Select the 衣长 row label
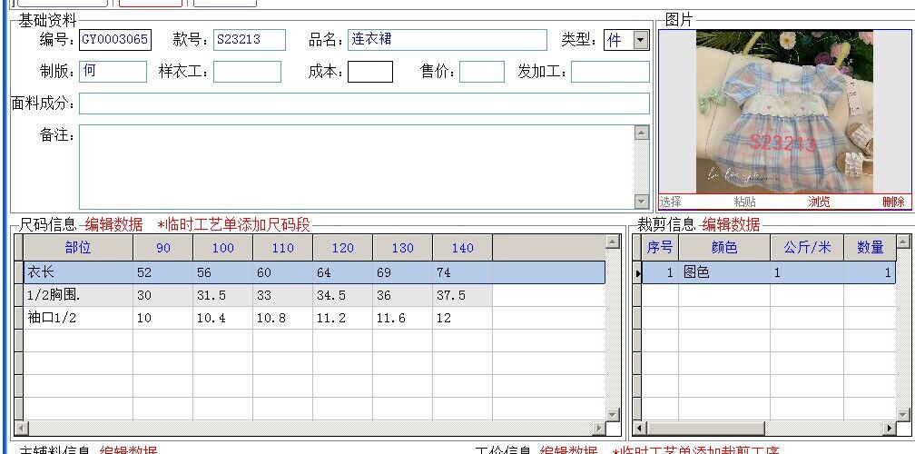Viewport: 915px width, 454px height. [78, 272]
